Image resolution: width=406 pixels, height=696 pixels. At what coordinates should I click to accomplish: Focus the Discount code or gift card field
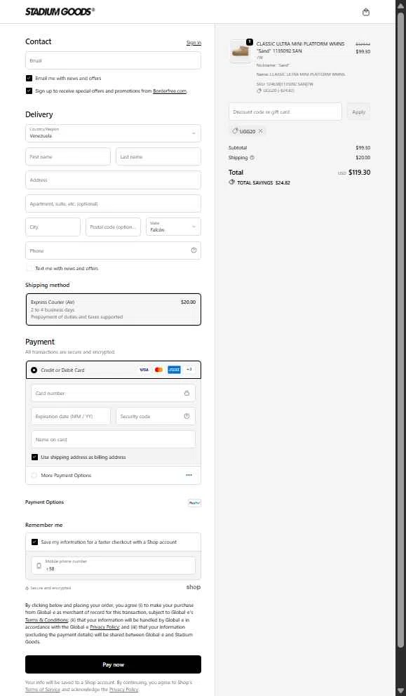[x=285, y=112]
